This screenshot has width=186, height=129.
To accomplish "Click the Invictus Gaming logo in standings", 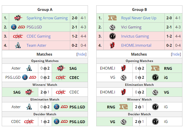I will point(112,36).
